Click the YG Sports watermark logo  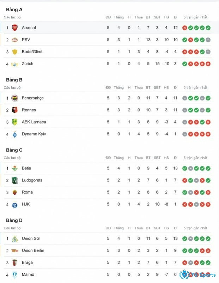point(197,275)
